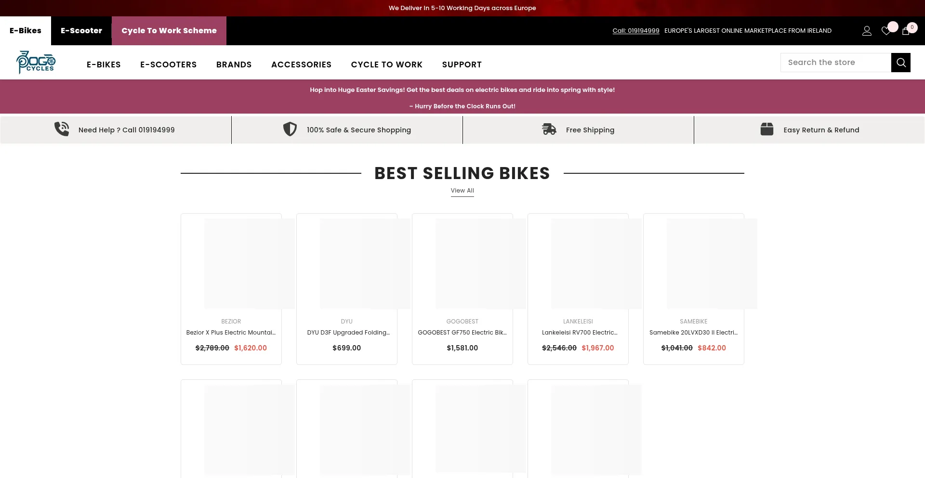
Task: Click the $1,620.00 sale price
Action: (x=251, y=348)
